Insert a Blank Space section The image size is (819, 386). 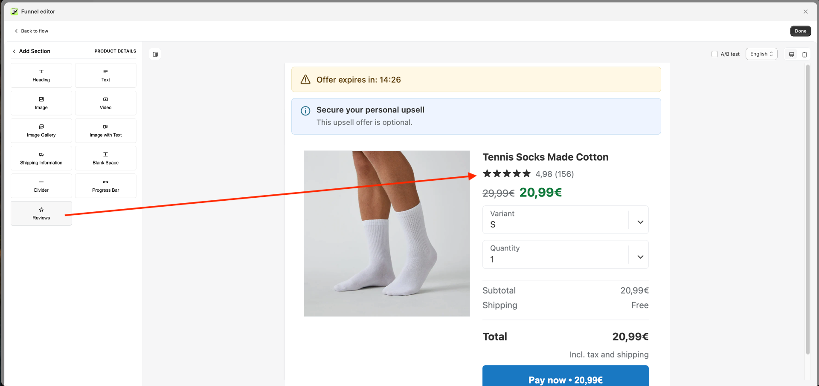[106, 158]
